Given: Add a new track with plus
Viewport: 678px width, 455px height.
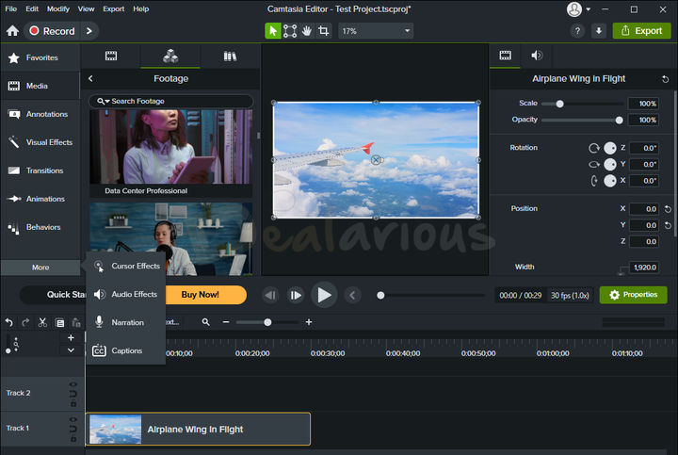Looking at the screenshot, I should coord(71,337).
